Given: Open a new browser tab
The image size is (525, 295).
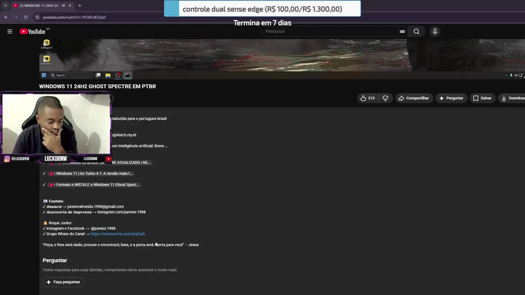Looking at the screenshot, I should coord(80,5).
